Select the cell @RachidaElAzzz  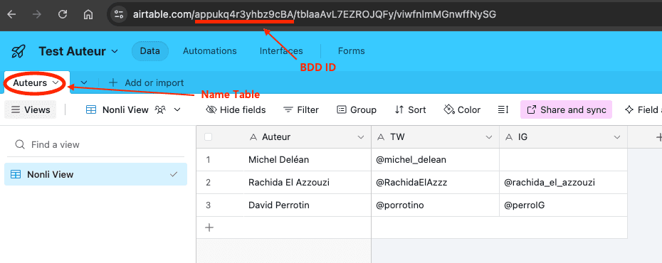(x=435, y=183)
